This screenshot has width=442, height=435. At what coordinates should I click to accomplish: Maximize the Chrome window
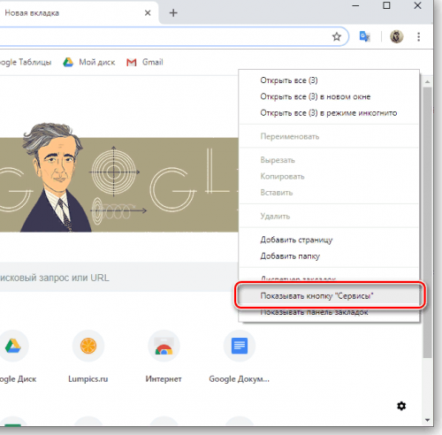click(x=386, y=5)
